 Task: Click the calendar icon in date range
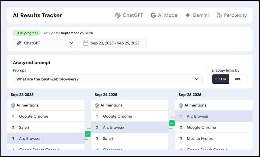[86, 43]
